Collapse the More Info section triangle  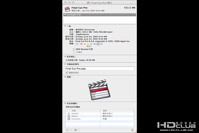pos(65,57)
